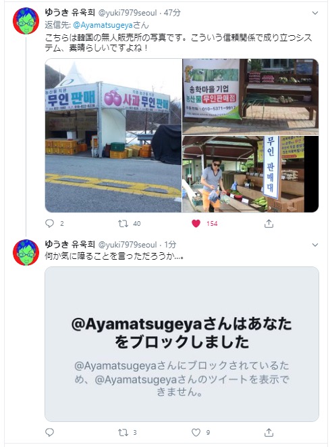
Task: Click the 1分 timestamp on second tweet
Action: coord(170,245)
